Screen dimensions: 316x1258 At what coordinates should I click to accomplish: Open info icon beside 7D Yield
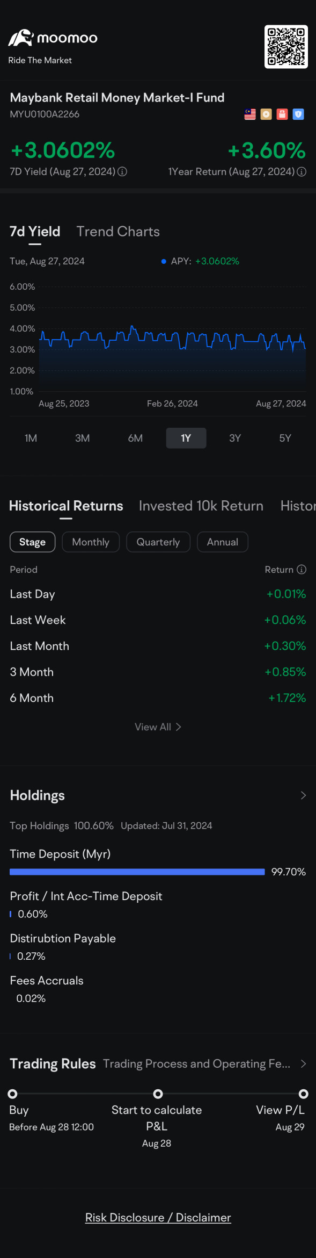pos(122,172)
